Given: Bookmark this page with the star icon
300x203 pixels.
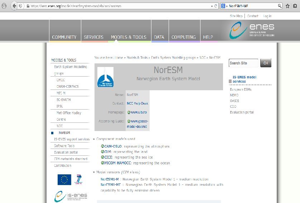Looking at the screenshot, I should pyautogui.click(x=287, y=6).
